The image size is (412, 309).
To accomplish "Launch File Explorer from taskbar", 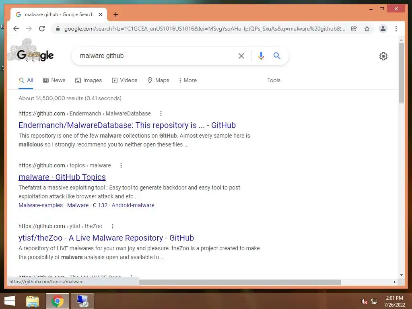I will (x=33, y=301).
